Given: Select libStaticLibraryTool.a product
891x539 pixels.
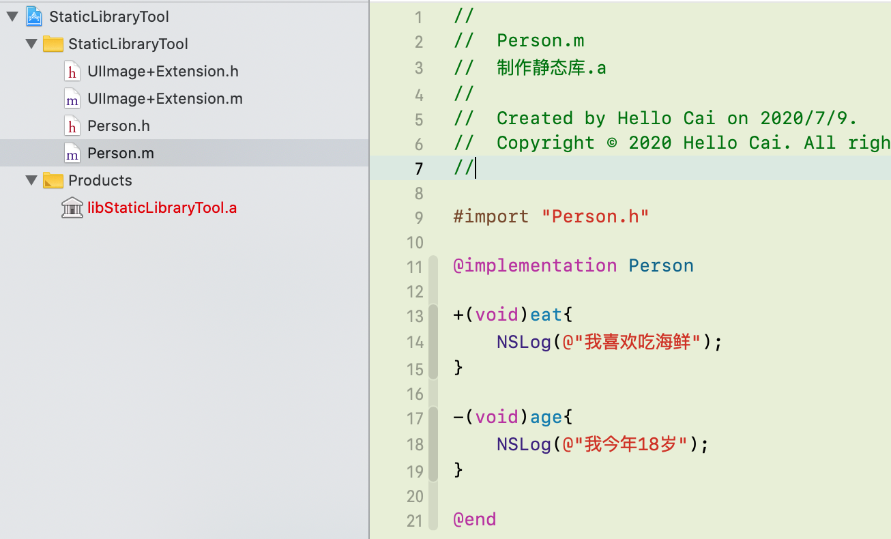Looking at the screenshot, I should [x=162, y=207].
